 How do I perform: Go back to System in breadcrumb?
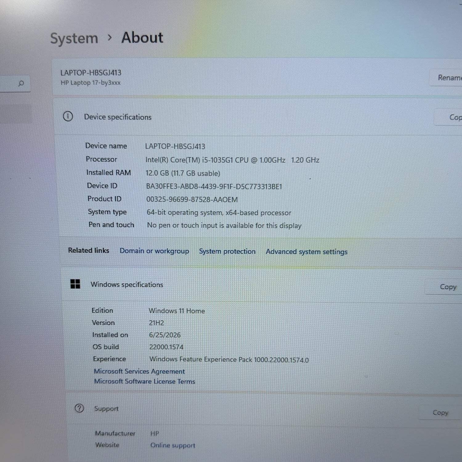tap(74, 38)
